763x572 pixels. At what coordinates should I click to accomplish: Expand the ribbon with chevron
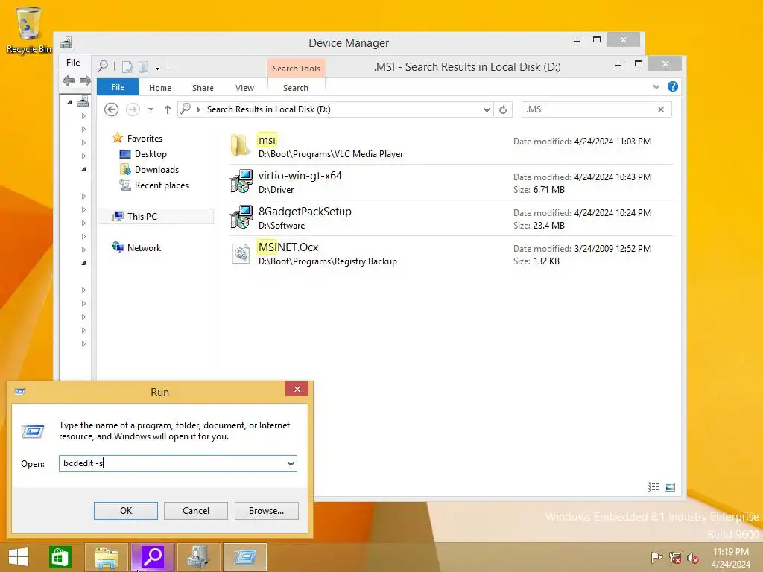coord(656,86)
